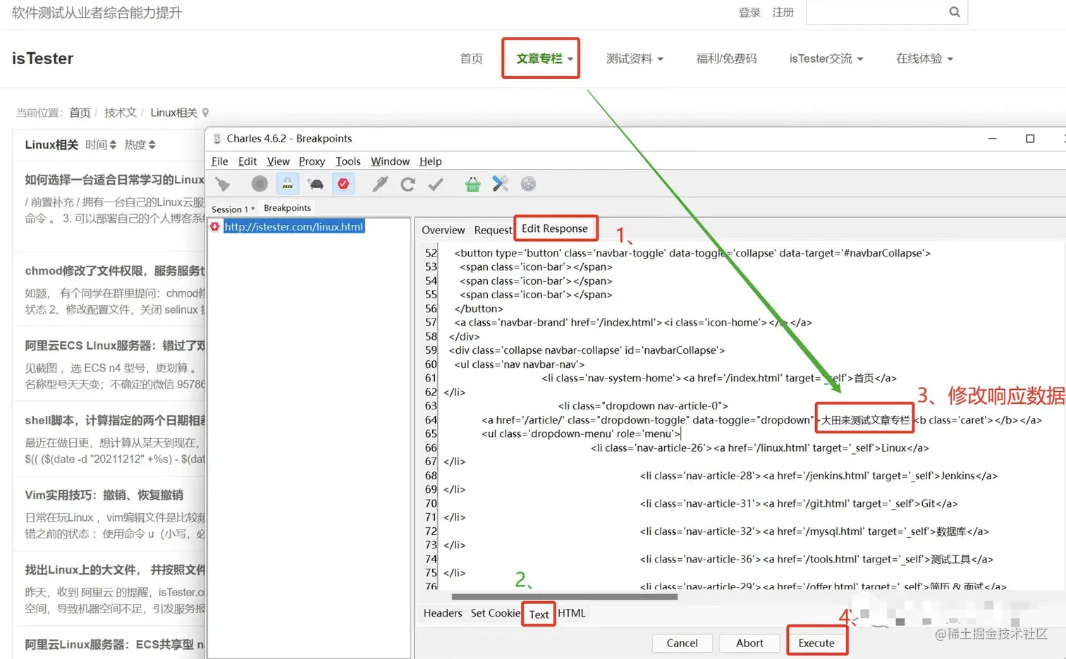Click the Cancel button
Viewport: 1066px width, 659px height.
click(682, 643)
